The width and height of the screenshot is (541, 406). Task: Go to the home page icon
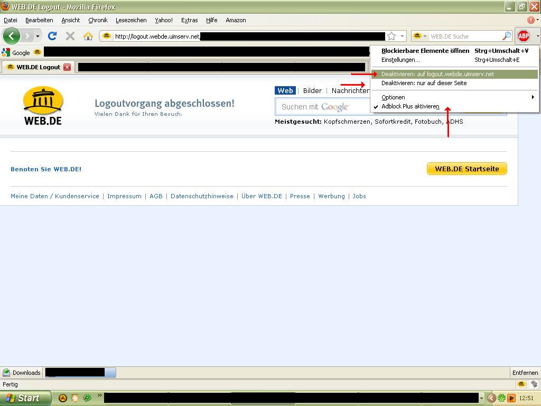(88, 36)
